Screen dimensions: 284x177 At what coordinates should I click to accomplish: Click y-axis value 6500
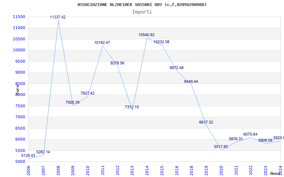(20, 128)
